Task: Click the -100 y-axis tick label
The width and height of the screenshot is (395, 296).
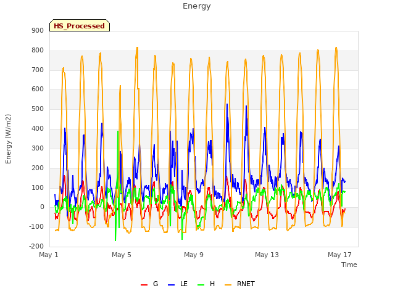Action: coord(36,226)
